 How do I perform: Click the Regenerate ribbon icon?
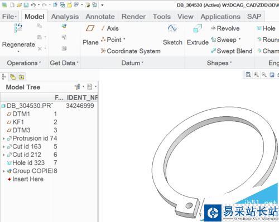click(x=18, y=28)
